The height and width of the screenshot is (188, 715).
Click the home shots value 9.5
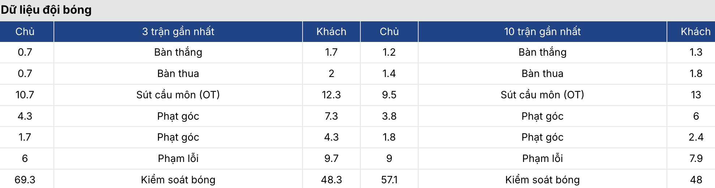[389, 95]
